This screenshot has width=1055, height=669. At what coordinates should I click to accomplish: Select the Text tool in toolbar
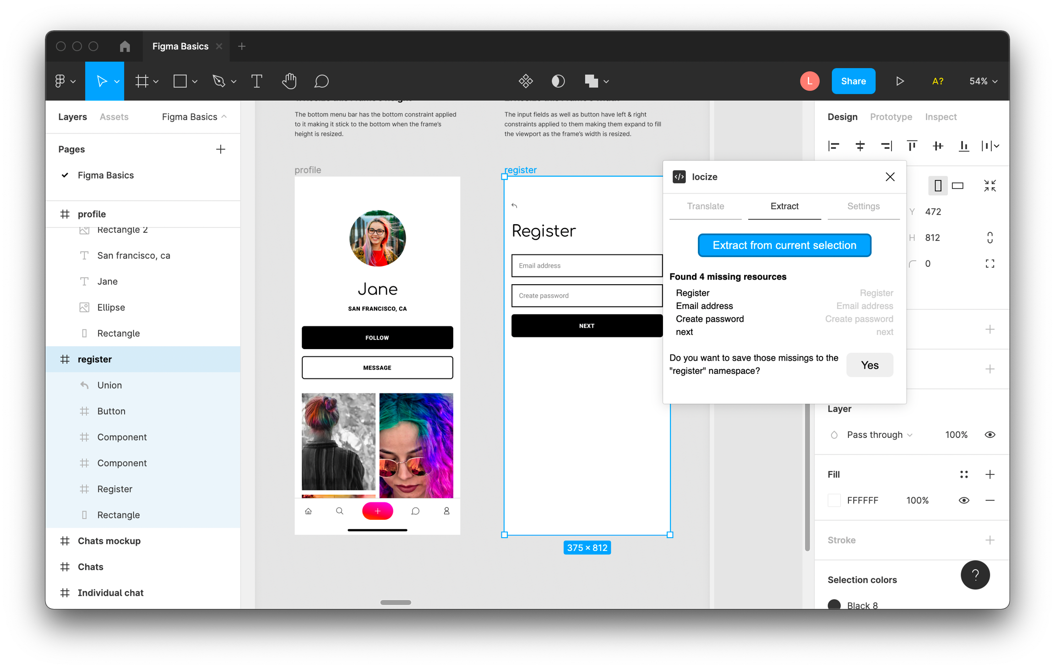[x=257, y=81]
